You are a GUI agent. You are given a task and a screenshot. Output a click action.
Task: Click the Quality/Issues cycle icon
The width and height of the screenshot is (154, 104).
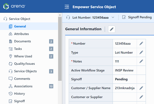[11, 64]
